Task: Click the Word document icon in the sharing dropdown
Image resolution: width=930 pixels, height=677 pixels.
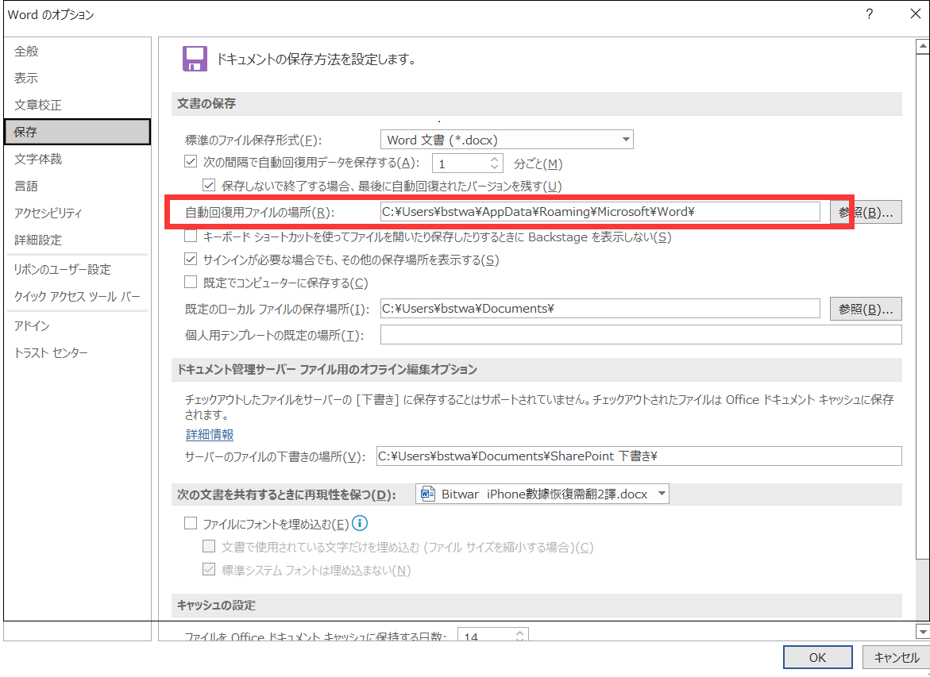Action: [x=428, y=494]
